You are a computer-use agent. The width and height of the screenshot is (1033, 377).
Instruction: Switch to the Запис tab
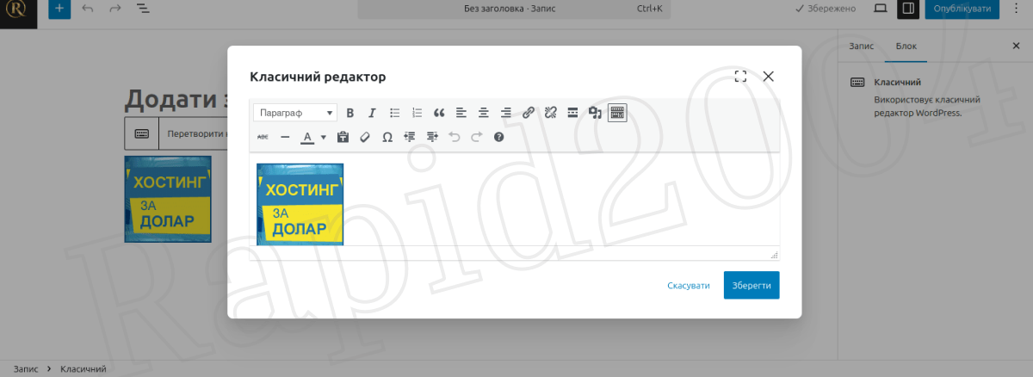[861, 46]
